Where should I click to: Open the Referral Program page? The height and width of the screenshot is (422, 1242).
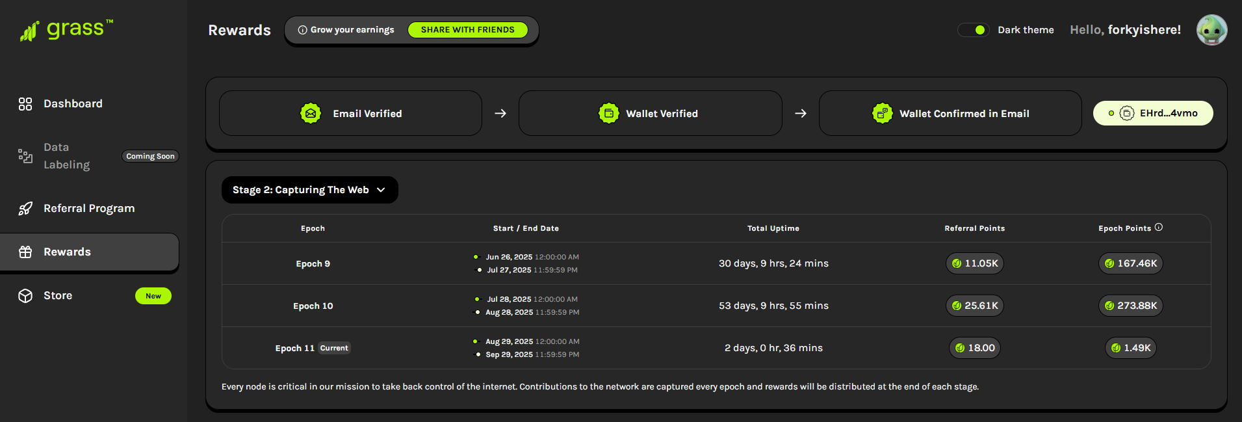[x=90, y=209]
